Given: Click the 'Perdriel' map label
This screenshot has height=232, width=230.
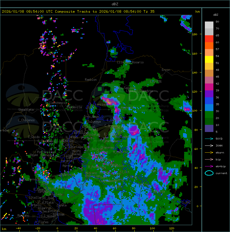Looking at the screenshot, I should [x=67, y=161].
